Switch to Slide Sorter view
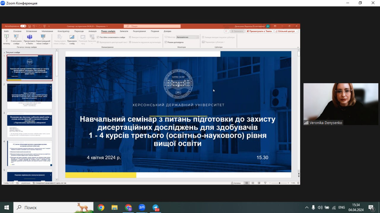The width and height of the screenshot is (380, 213). coord(253,183)
